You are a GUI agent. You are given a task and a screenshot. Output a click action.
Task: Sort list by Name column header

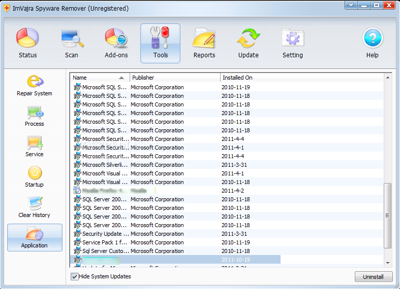tap(100, 78)
